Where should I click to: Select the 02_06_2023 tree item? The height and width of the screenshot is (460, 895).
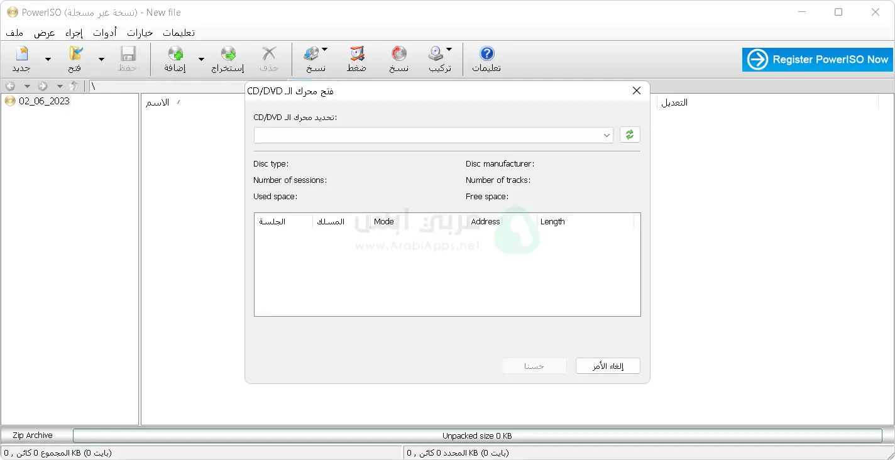coord(44,101)
